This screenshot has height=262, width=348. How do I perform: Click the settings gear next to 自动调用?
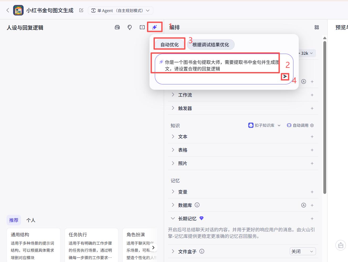click(x=312, y=125)
